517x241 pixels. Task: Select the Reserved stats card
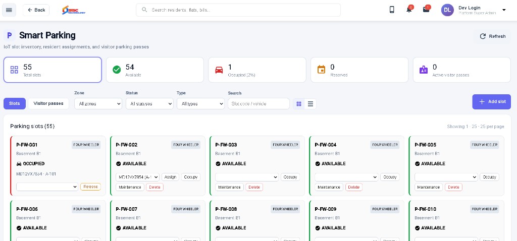[359, 70]
